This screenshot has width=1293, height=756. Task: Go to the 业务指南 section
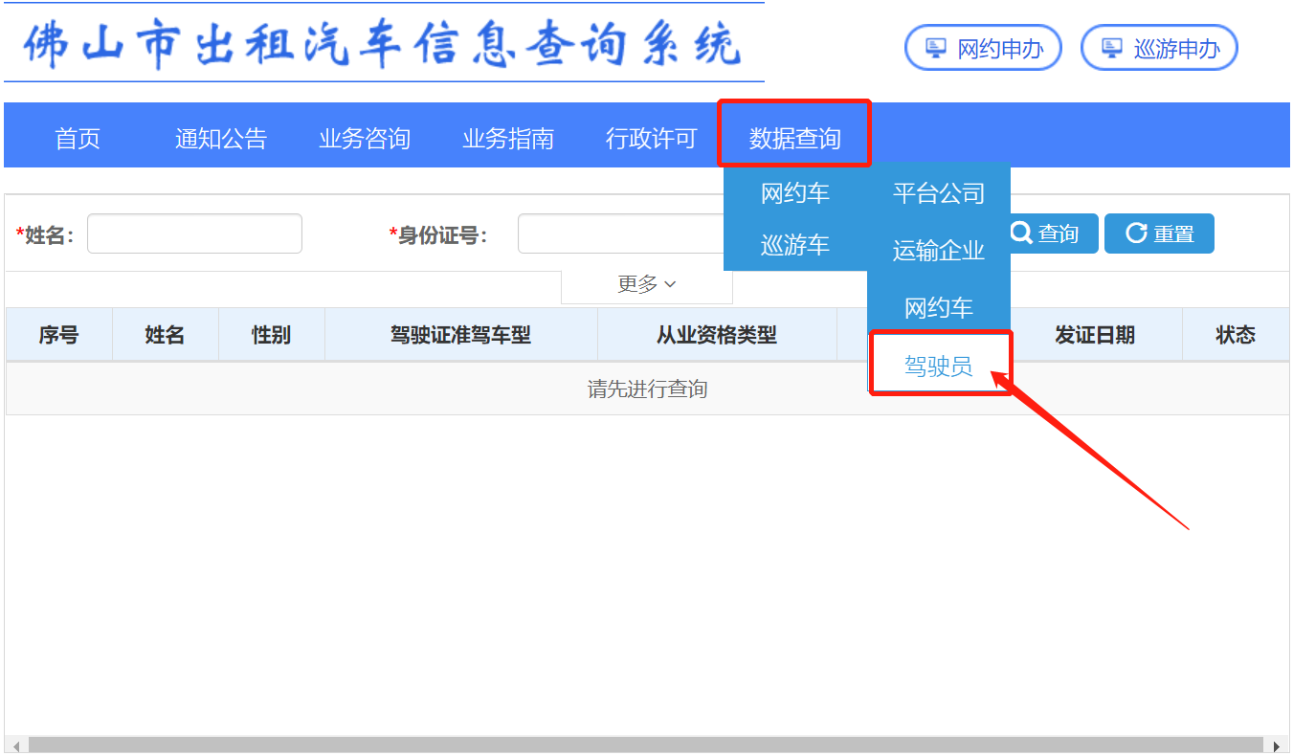(x=508, y=139)
